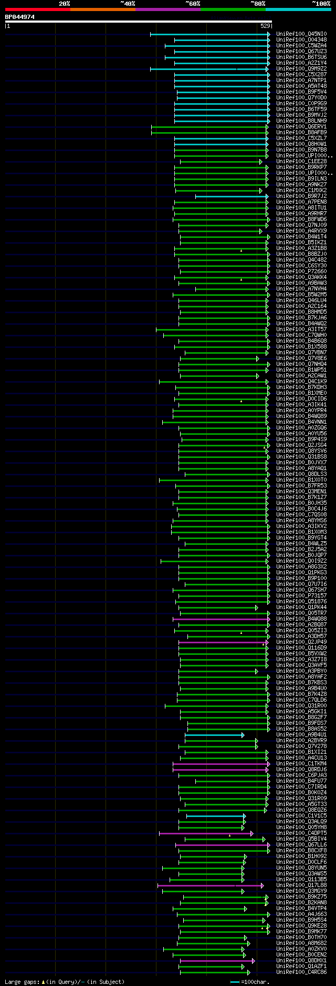
Task: Click label UniRef100_Q7Y0D0
Action: pyautogui.click(x=301, y=98)
